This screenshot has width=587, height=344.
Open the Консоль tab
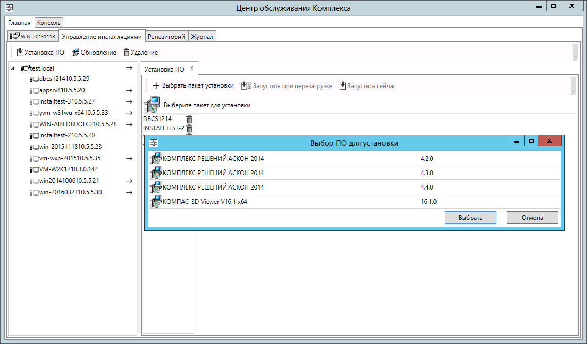[48, 23]
